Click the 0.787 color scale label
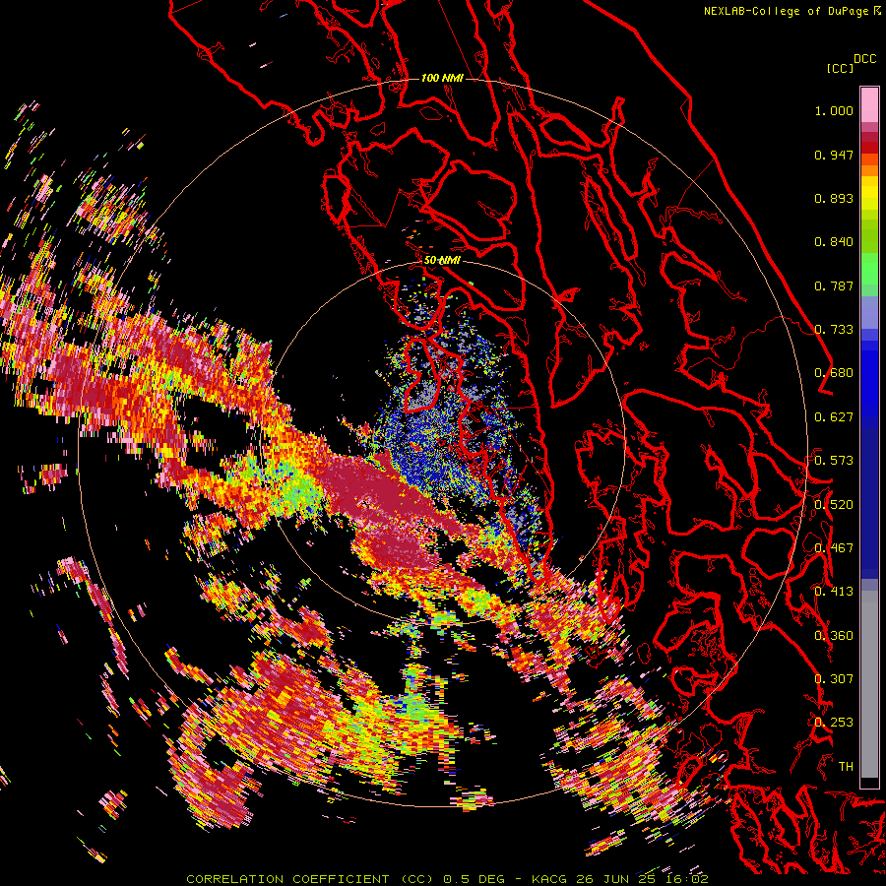Viewport: 886px width, 886px height. point(834,285)
